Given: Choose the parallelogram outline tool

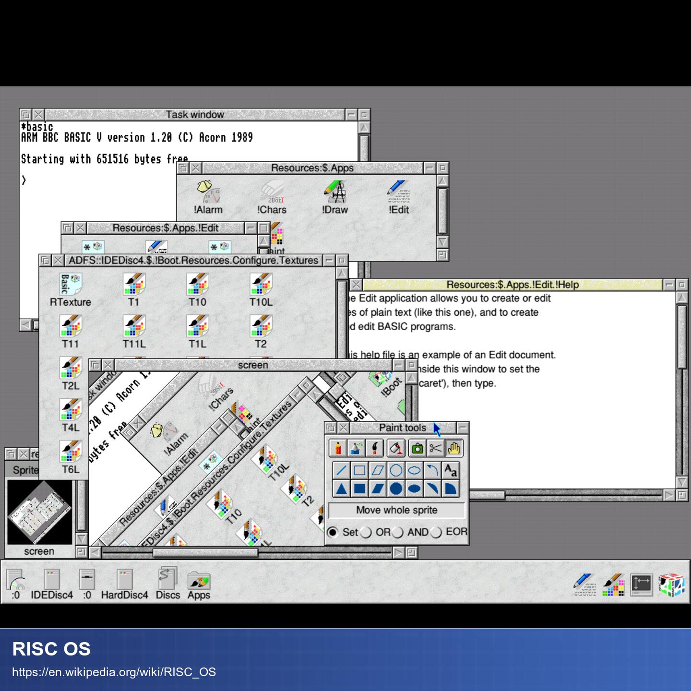Looking at the screenshot, I should point(378,470).
